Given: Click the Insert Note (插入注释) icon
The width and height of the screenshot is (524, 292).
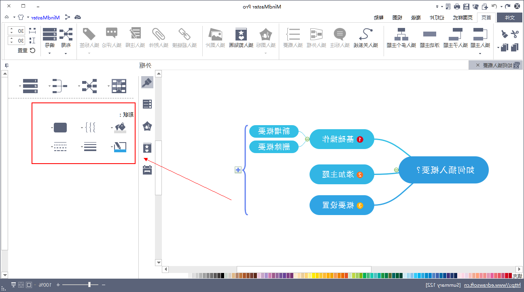Looking at the screenshot, I should coord(135,34).
